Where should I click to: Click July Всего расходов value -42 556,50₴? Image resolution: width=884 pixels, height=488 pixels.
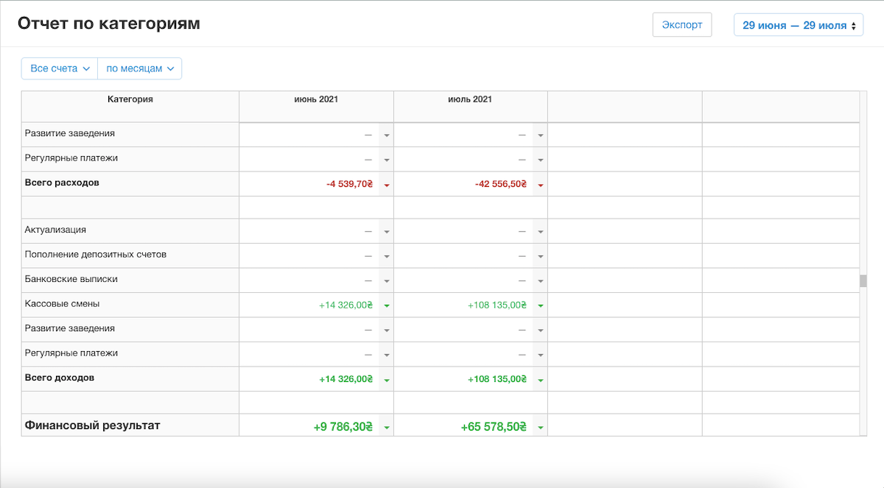tap(500, 184)
